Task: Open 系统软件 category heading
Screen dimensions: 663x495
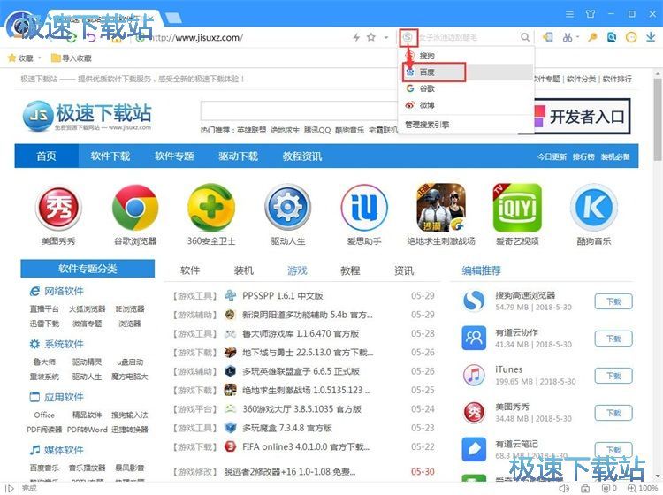Action: pos(64,344)
